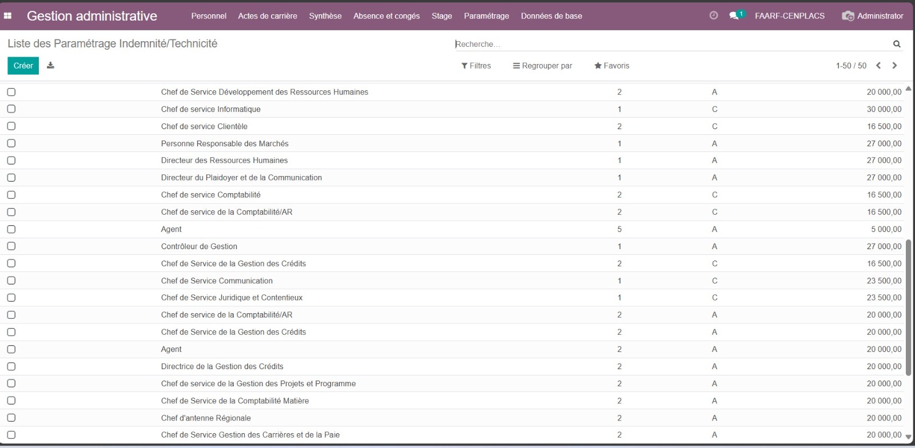Screen dimensions: 915x448
Task: Click the vertical list scrollbar thumb
Action: tap(908, 306)
